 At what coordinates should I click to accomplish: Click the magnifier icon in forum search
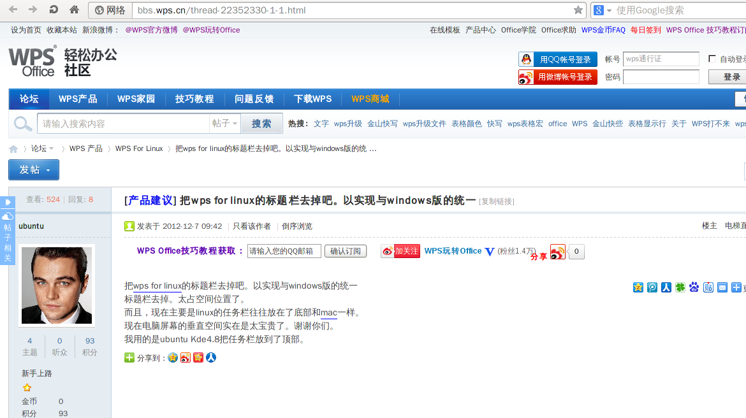pyautogui.click(x=22, y=124)
